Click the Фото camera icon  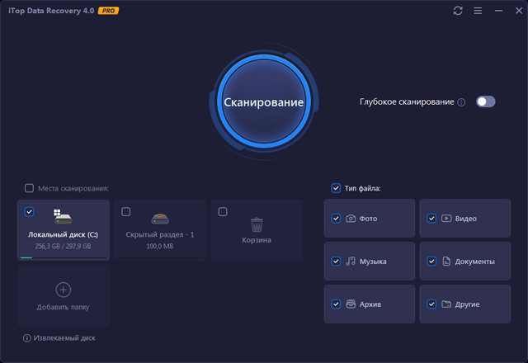(351, 219)
